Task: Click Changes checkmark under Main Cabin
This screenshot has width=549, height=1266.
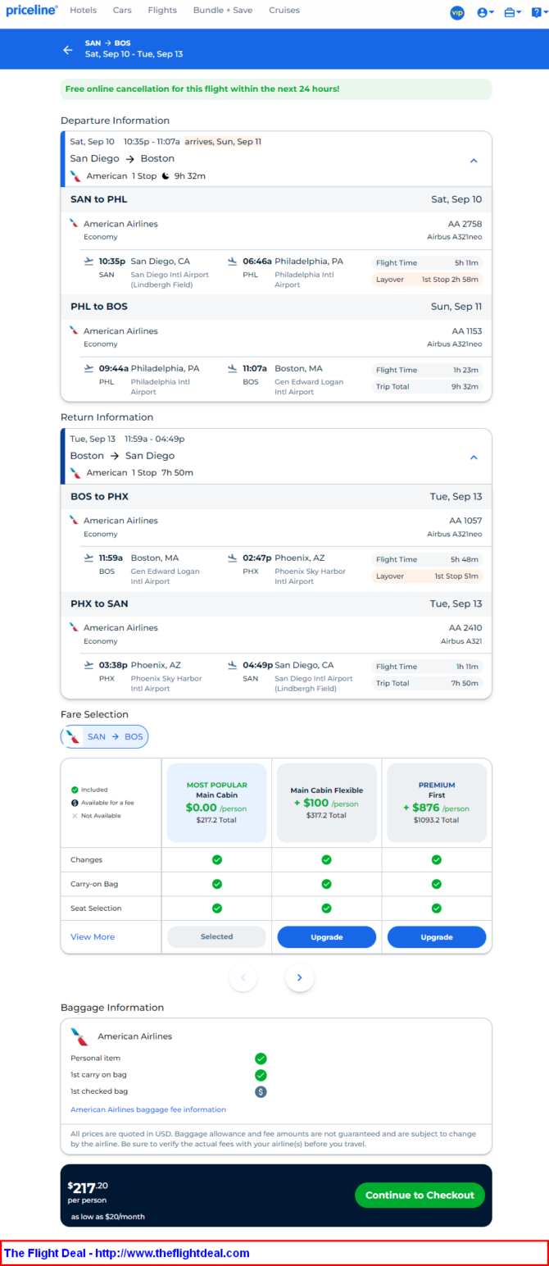Action: pyautogui.click(x=217, y=859)
